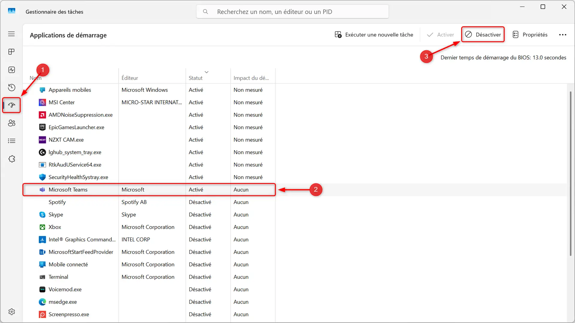
Task: Click the Désactiver button
Action: (x=483, y=35)
